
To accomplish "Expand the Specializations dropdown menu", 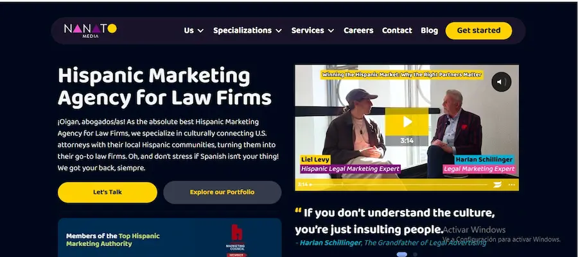I will (247, 31).
